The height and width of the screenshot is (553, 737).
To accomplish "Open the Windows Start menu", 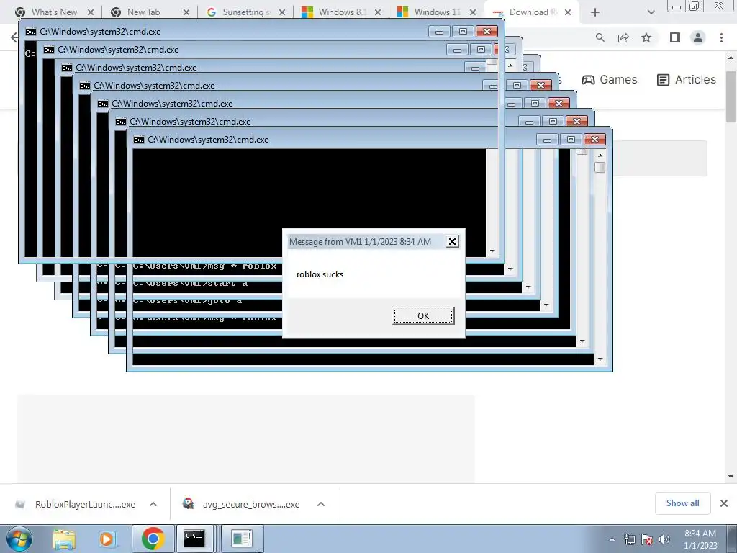I will pos(19,539).
